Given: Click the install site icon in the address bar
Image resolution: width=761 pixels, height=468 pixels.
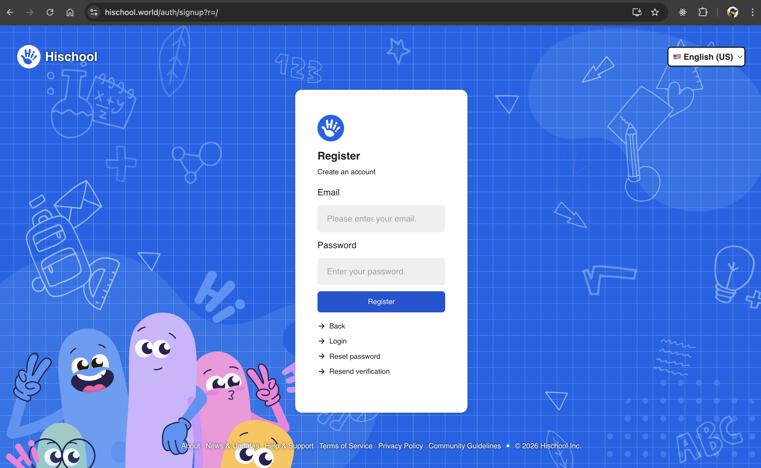Looking at the screenshot, I should coord(637,13).
